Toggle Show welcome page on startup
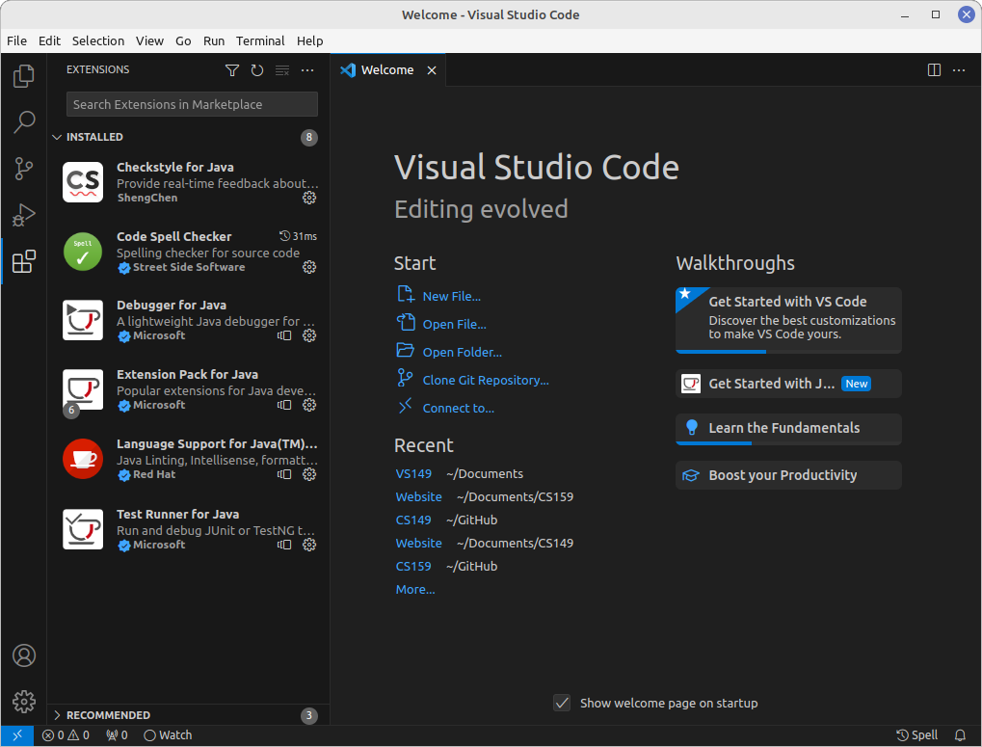The height and width of the screenshot is (747, 982). click(x=562, y=703)
